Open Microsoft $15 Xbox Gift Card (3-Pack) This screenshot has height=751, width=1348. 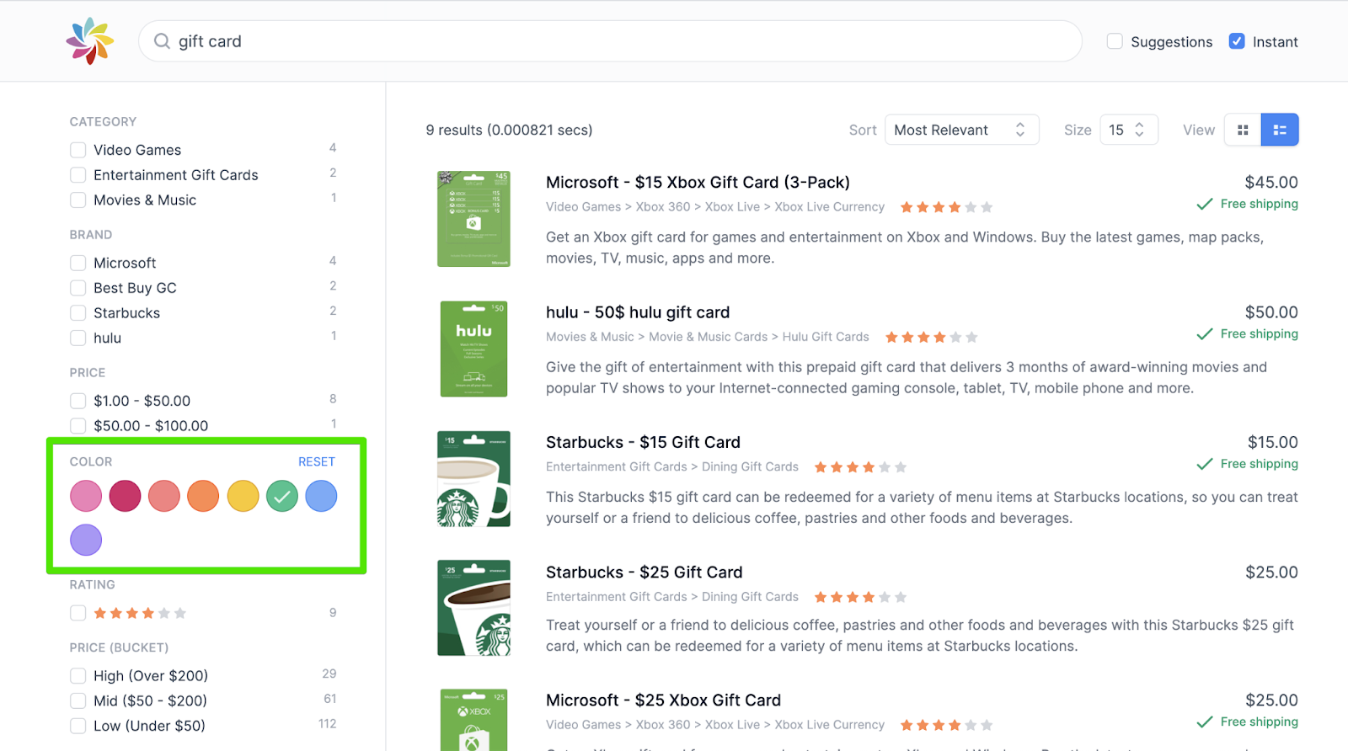tap(698, 182)
